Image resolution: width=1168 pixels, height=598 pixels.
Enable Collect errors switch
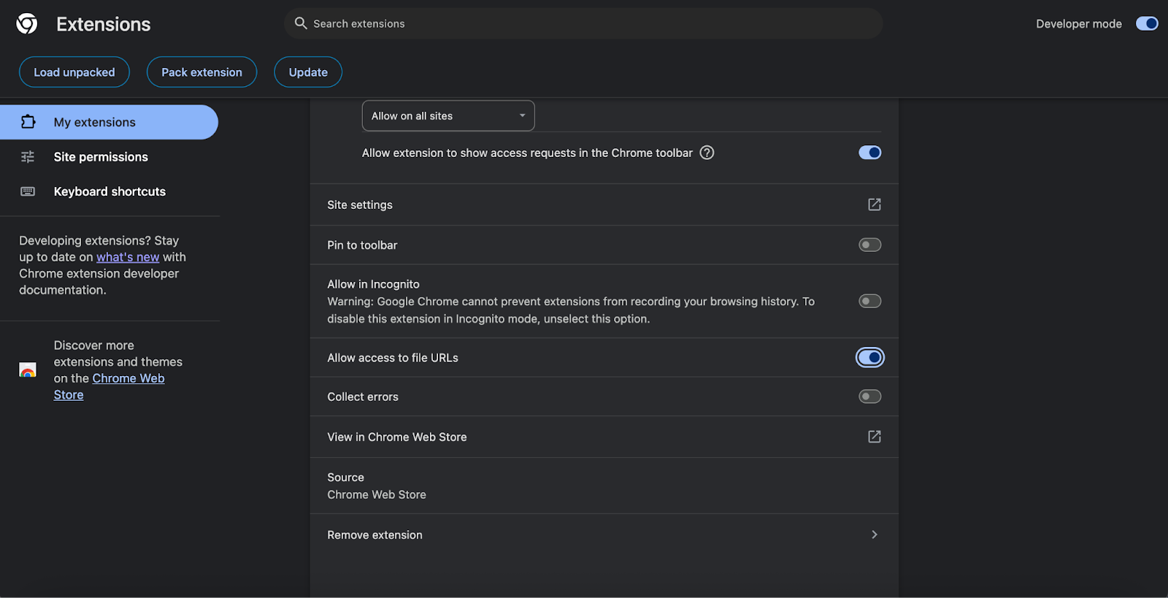click(x=869, y=396)
